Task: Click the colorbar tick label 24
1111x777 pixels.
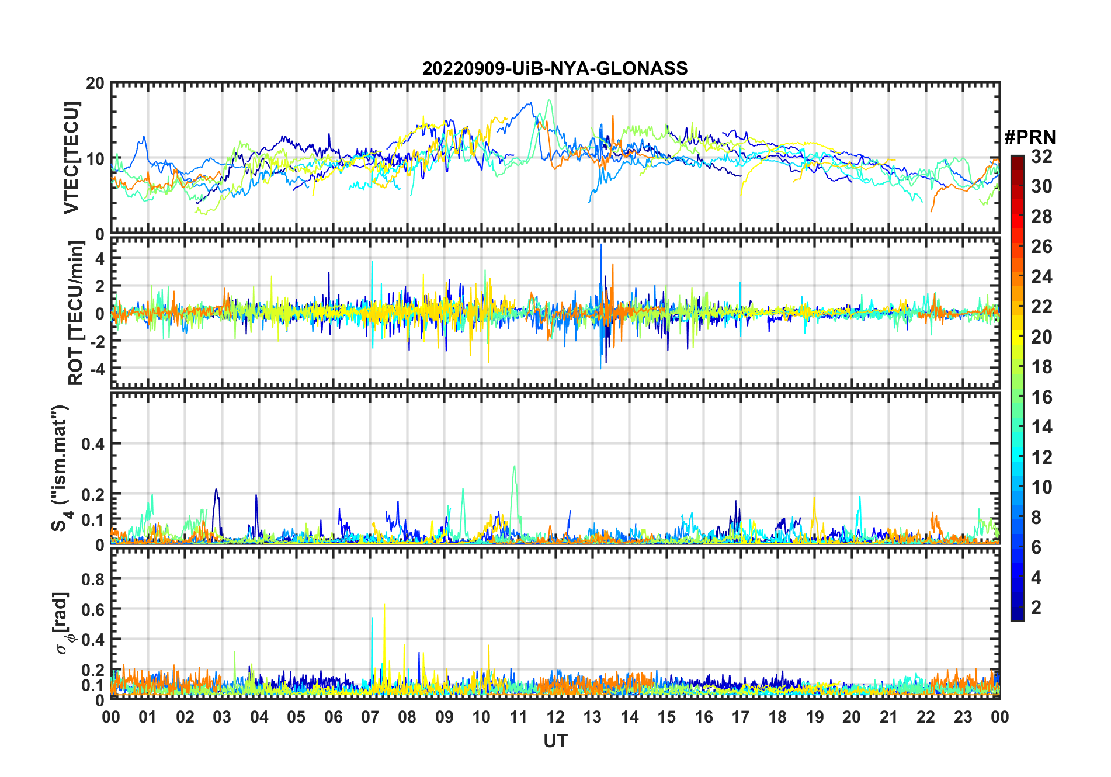Action: (1041, 277)
